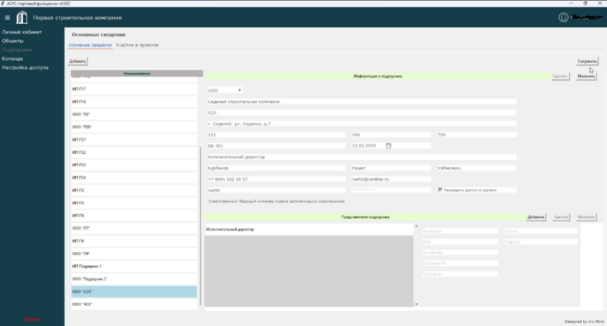Select 'ООО "П7"' in contractor list
Image resolution: width=607 pixels, height=326 pixels.
134,228
